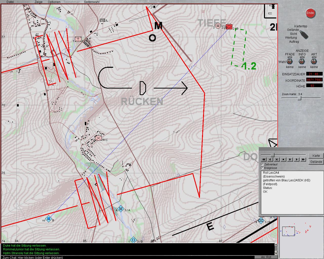324x259 pixels.
Task: Toggle the PFADE display switch
Action: (x=290, y=62)
